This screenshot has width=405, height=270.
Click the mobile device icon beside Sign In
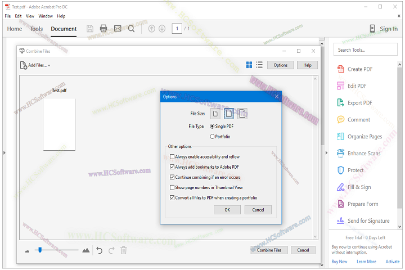click(372, 29)
